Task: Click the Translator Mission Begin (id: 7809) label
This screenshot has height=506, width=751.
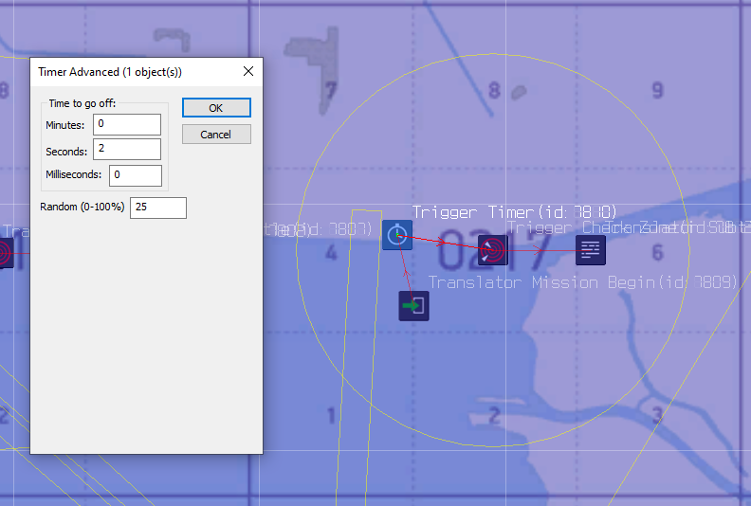Action: click(582, 282)
